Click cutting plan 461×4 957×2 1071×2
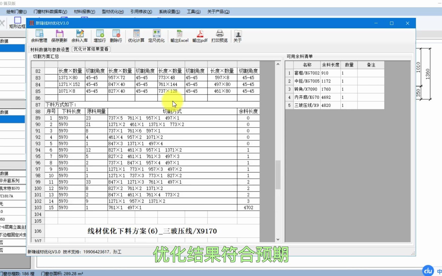Image resolution: width=442 pixels, height=276 pixels. pyautogui.click(x=172, y=137)
